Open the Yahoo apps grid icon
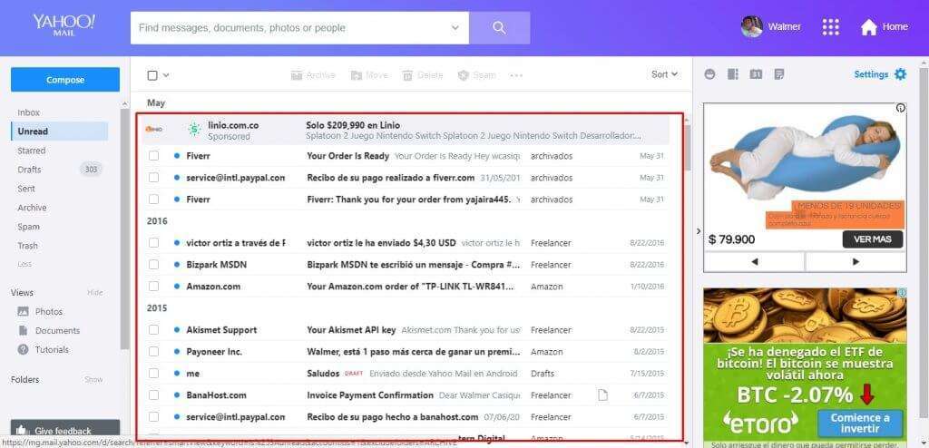 tap(831, 26)
